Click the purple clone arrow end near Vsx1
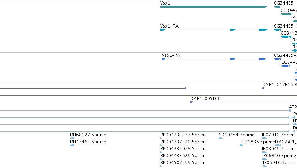Screen dimensions: 297x168 [185, 88]
